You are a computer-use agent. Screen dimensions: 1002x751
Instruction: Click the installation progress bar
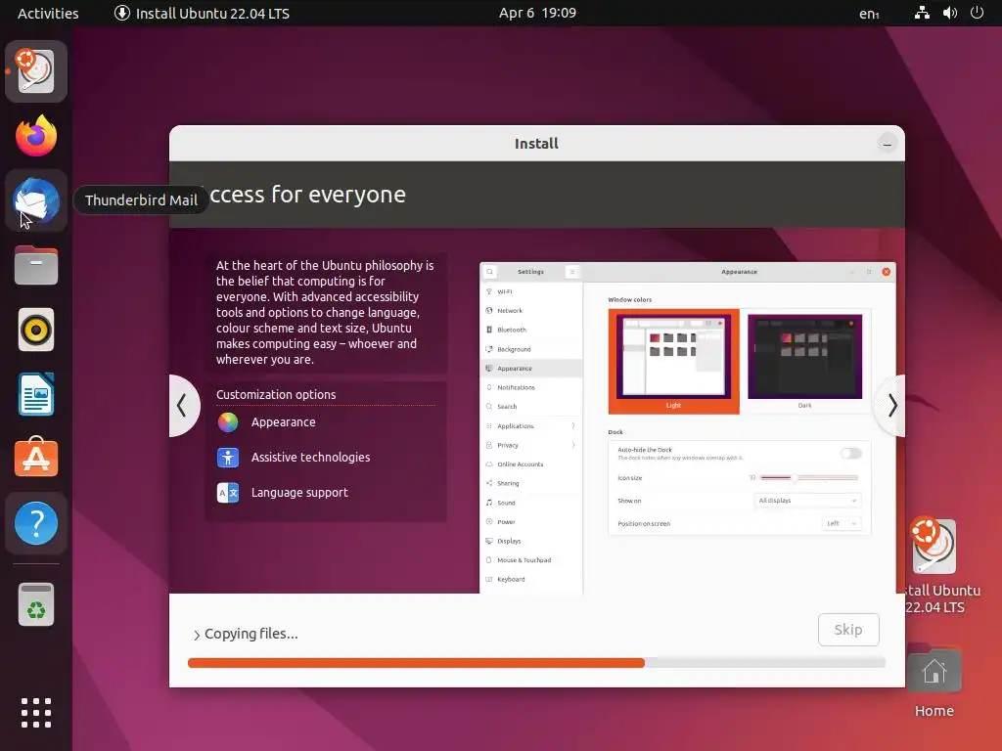click(537, 663)
